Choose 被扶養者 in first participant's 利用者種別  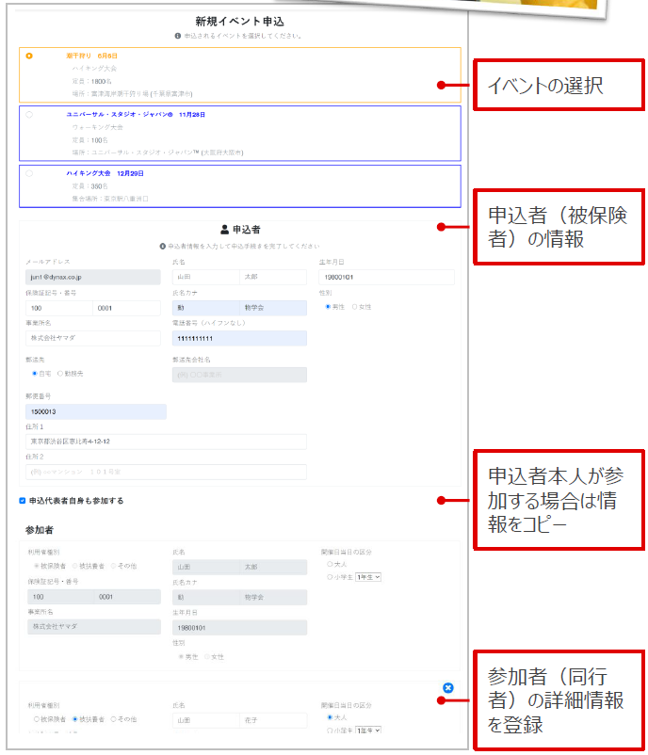(75, 566)
